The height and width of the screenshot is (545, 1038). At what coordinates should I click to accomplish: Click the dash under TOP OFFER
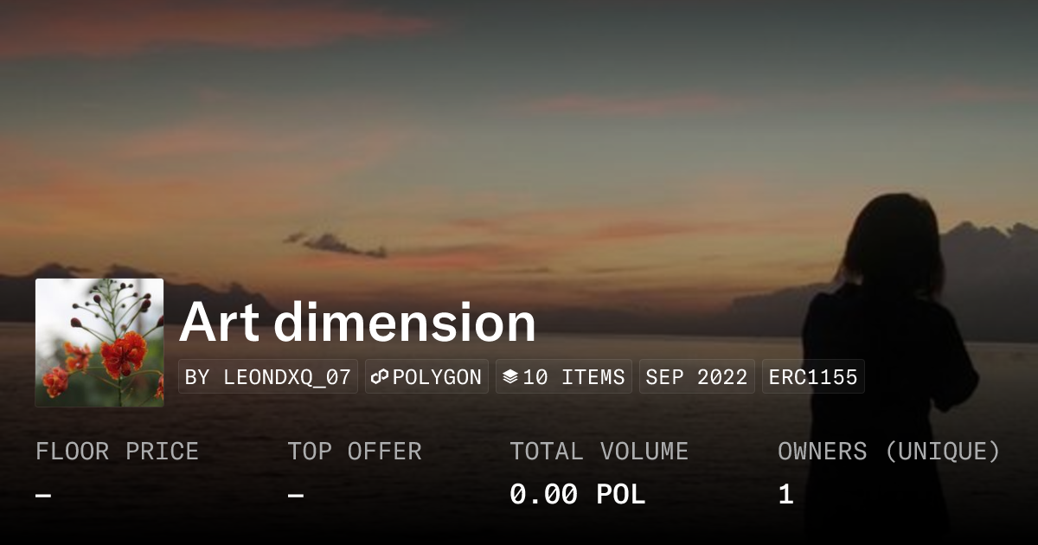(295, 495)
